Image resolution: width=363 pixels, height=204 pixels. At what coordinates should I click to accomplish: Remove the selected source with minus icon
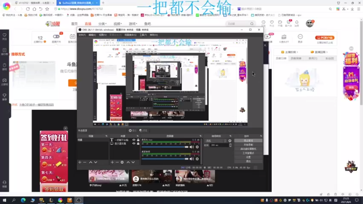(117, 162)
